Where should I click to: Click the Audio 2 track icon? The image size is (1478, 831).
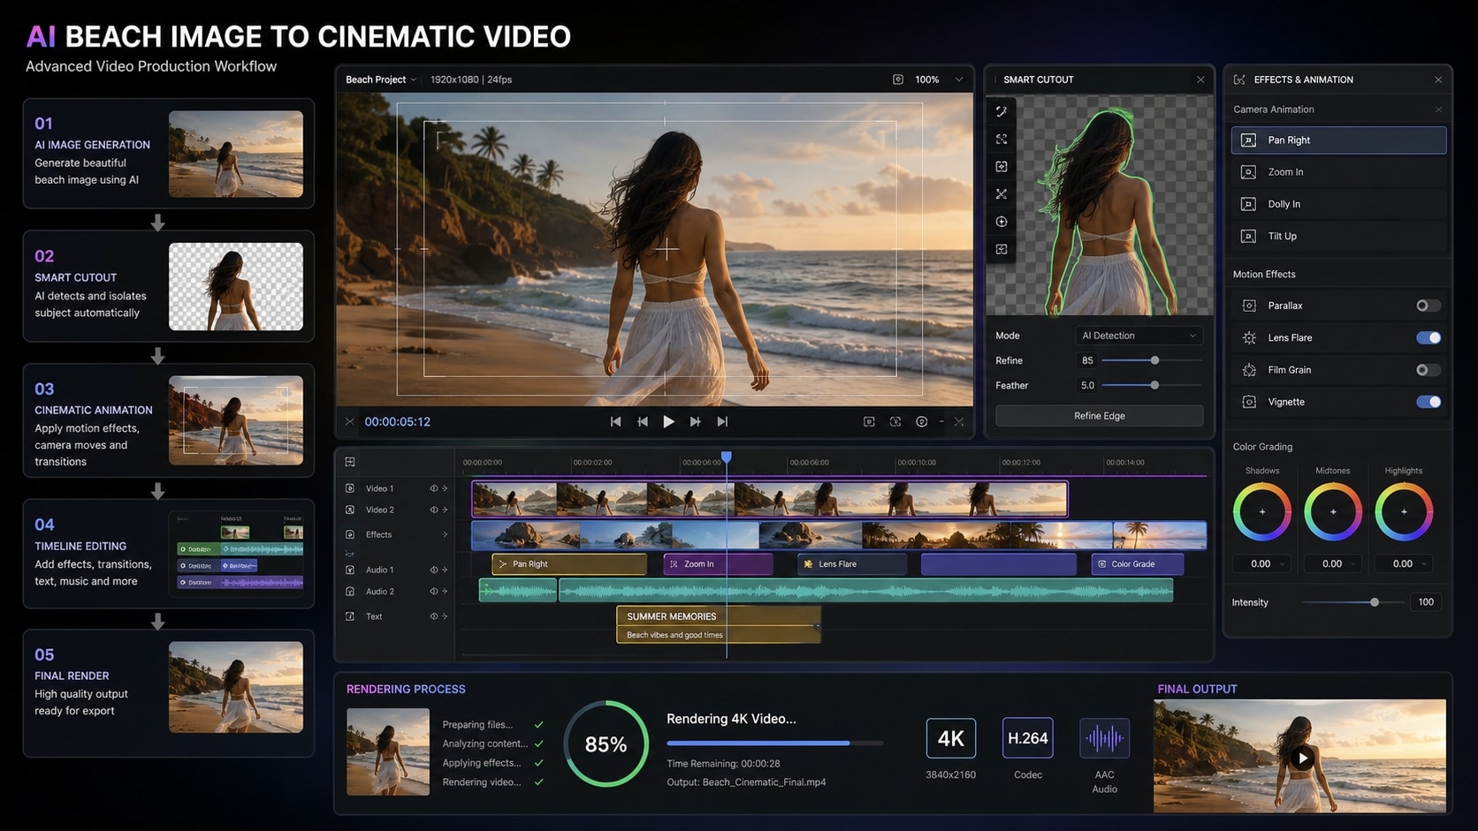(350, 592)
